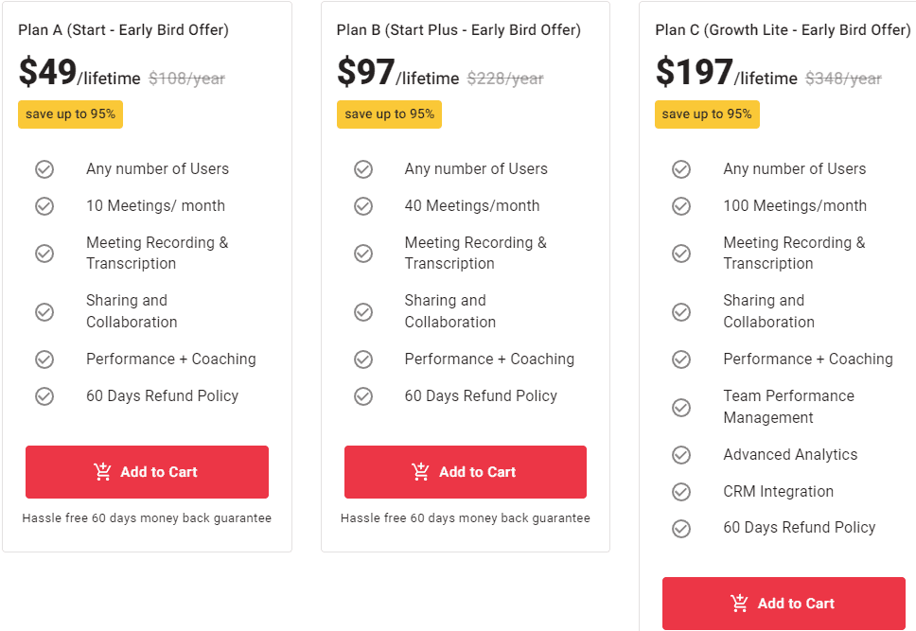Select the crossed-out $228/year price on Plan B

tap(504, 79)
